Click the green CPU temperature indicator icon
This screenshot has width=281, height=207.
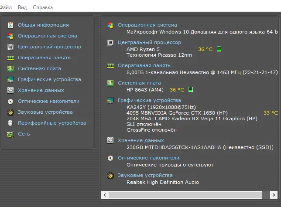click(219, 49)
